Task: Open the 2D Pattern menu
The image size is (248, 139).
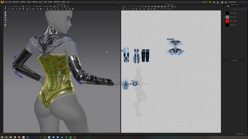Action: 23,2
